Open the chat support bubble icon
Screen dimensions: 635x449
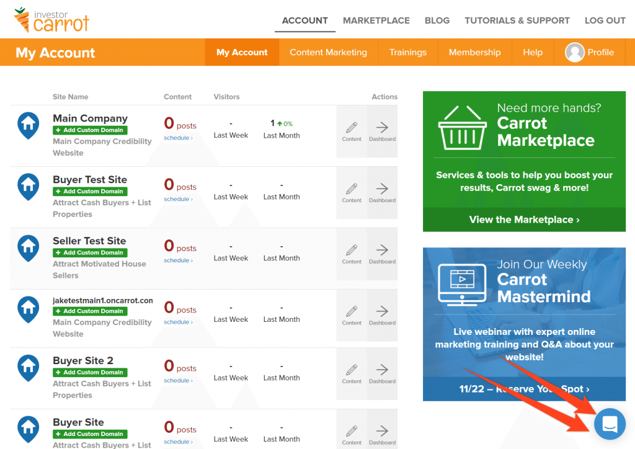(610, 424)
